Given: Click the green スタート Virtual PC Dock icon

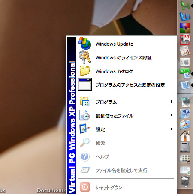Looking at the screenshot, I should pyautogui.click(x=185, y=73).
